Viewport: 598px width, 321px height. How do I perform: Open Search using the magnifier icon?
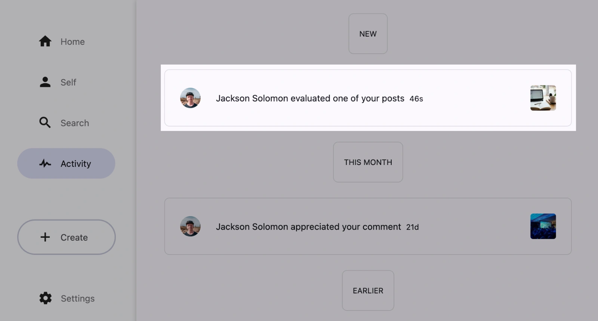[x=45, y=123]
